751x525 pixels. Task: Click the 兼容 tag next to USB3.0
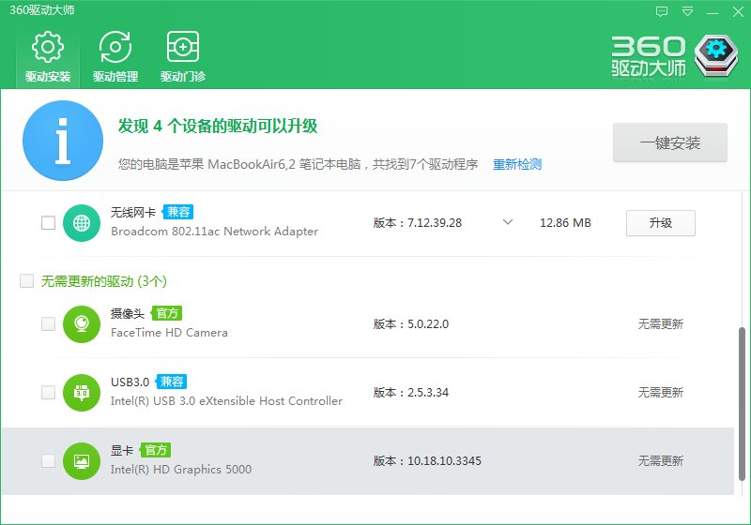(x=172, y=382)
